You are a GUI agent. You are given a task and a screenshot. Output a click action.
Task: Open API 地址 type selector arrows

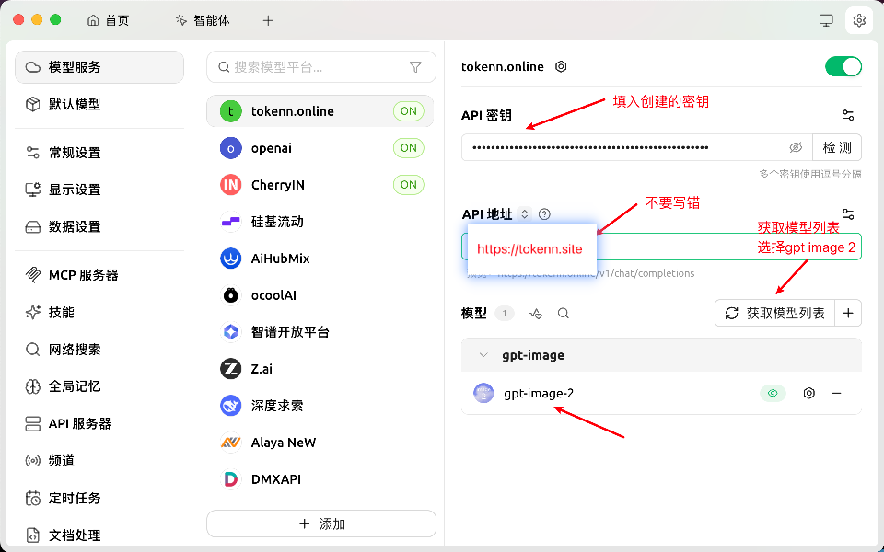click(524, 214)
